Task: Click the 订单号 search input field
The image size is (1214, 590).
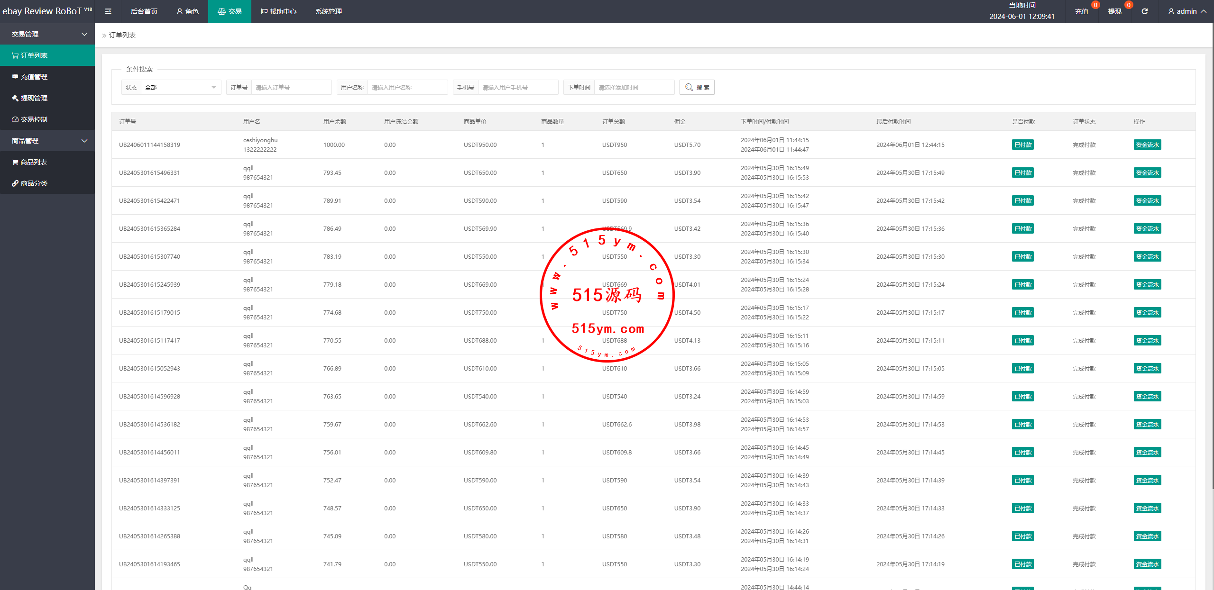Action: (x=291, y=87)
